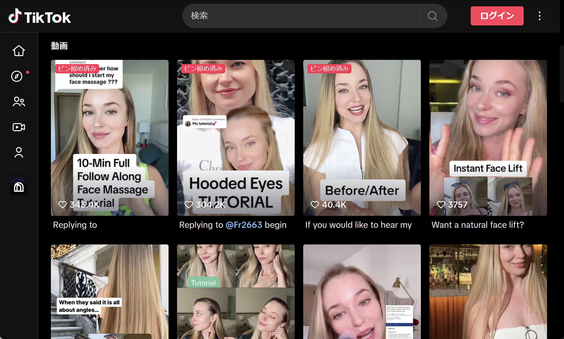Click the arch-shaped app icon in sidebar

[x=19, y=187]
